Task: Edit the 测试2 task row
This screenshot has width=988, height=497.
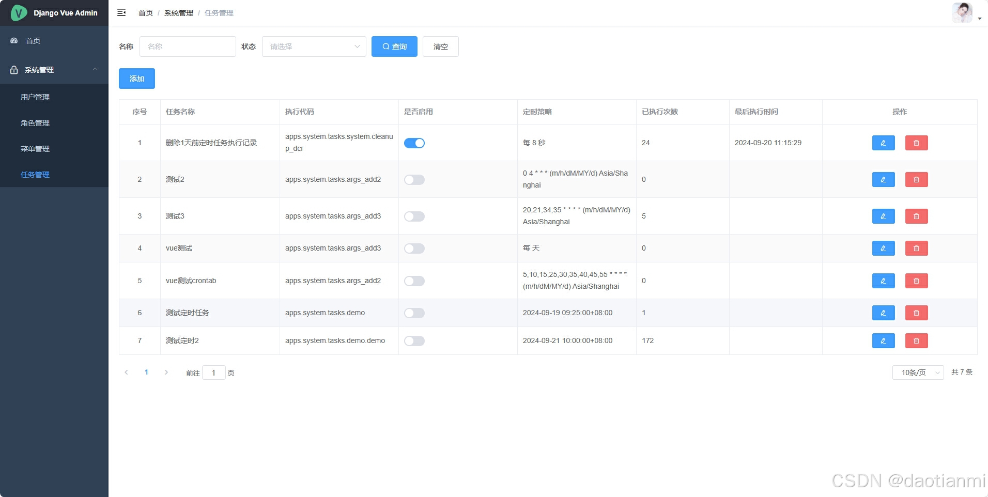Action: (x=883, y=179)
